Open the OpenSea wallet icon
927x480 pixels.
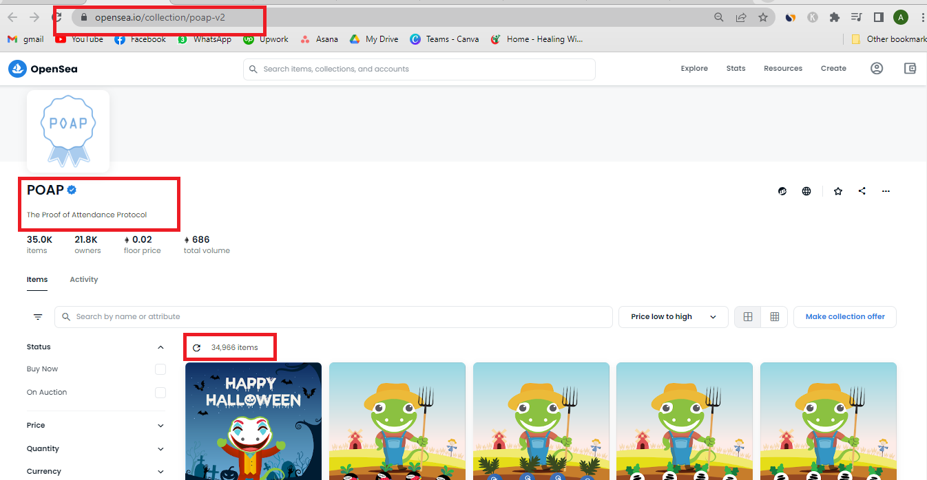point(910,68)
